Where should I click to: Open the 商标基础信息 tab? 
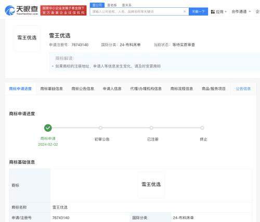51,89
